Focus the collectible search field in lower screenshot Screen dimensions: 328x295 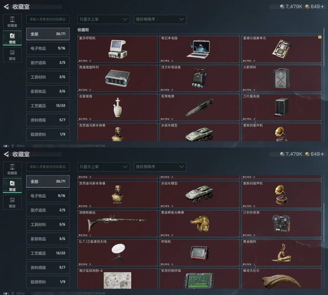coord(48,167)
